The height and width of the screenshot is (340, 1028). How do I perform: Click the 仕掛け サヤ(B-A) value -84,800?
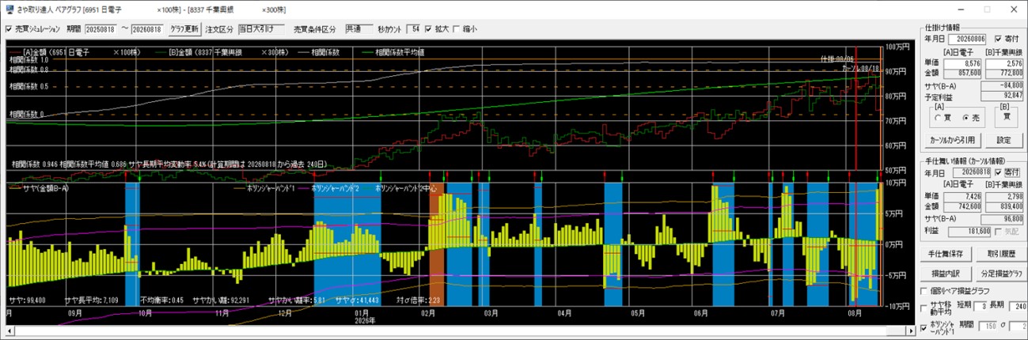[x=1003, y=84]
